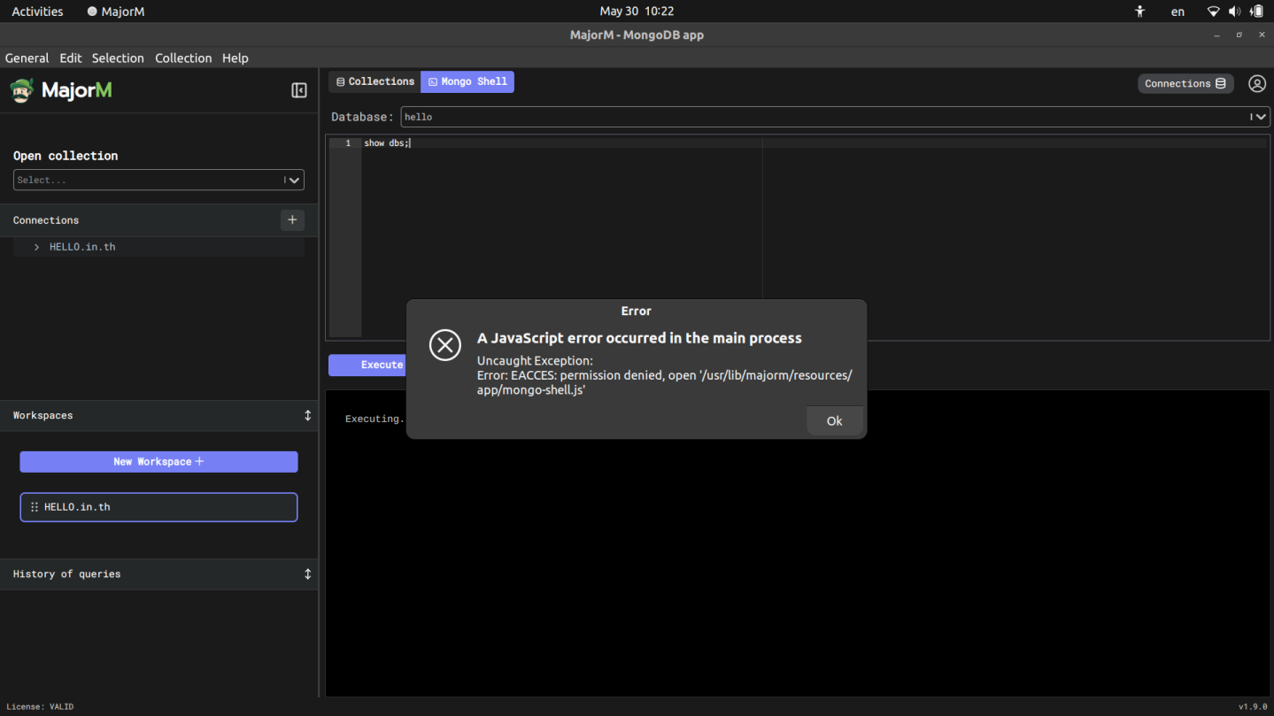The image size is (1274, 716).
Task: Click the network status icon
Action: [x=1213, y=12]
